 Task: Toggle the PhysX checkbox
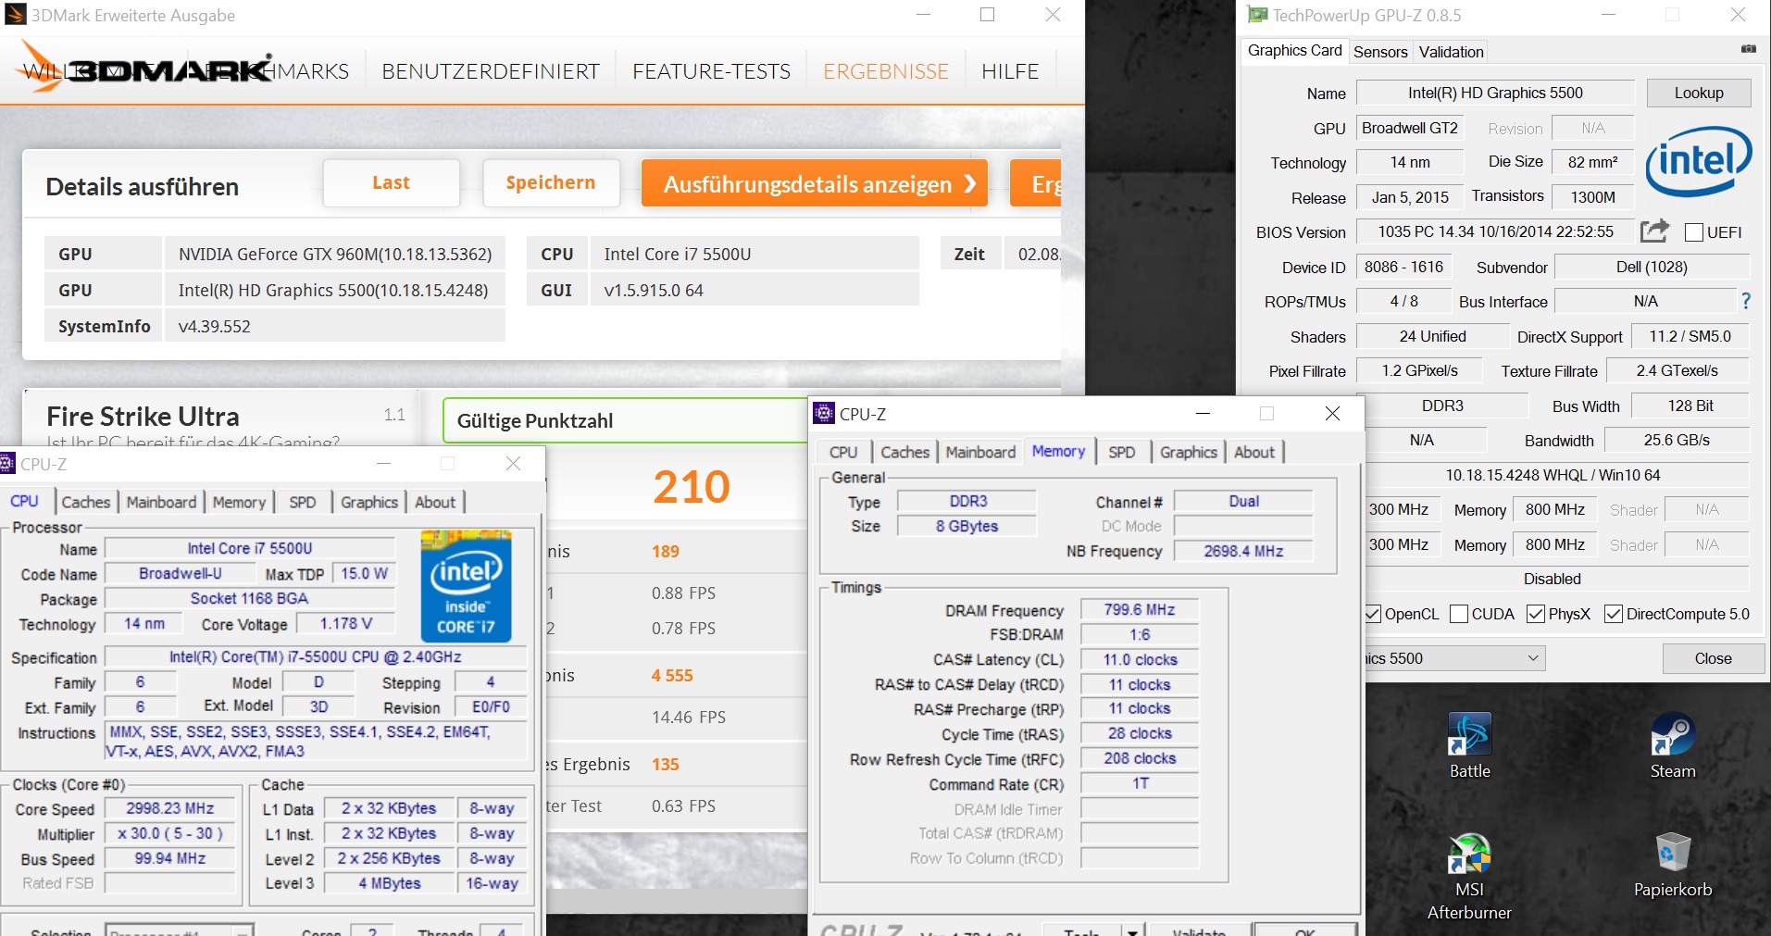pos(1535,614)
